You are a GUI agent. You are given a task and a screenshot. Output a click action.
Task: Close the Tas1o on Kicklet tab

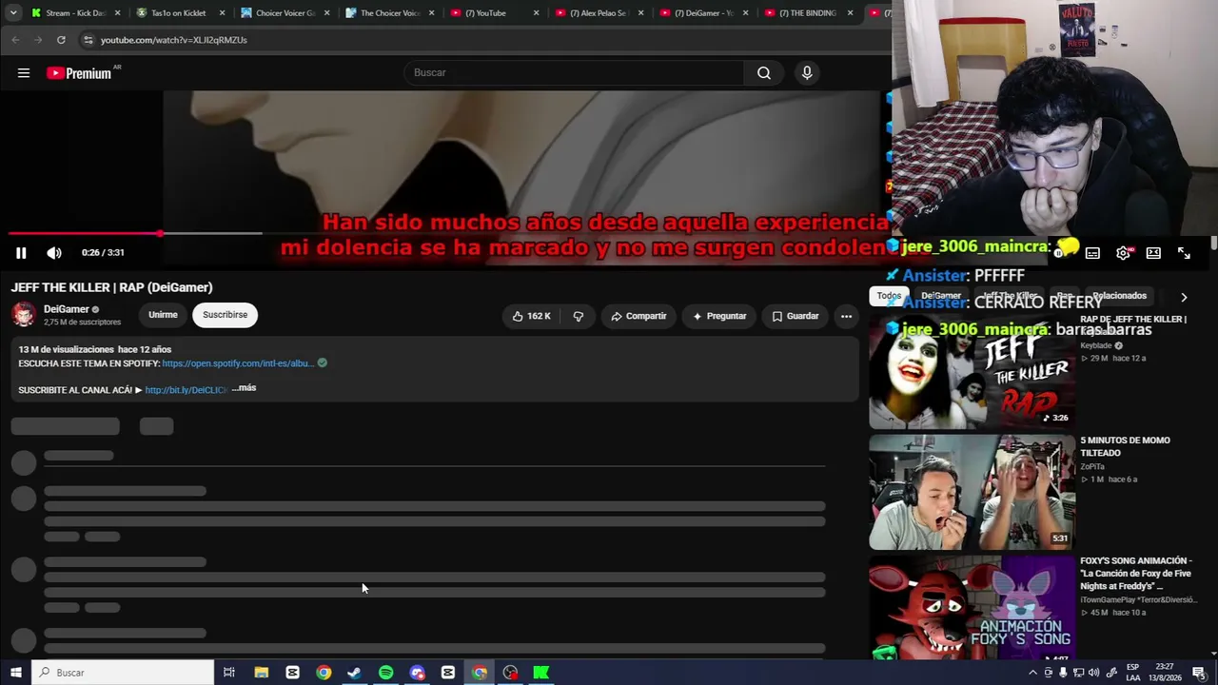pos(223,13)
